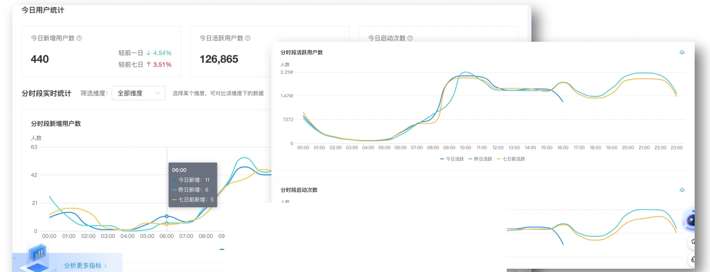Click 63 y-axis label on new users chart
This screenshot has width=710, height=272.
pyautogui.click(x=34, y=147)
